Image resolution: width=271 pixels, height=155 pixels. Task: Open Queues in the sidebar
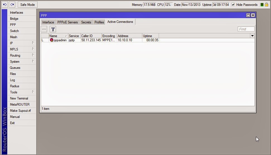(x=22, y=68)
